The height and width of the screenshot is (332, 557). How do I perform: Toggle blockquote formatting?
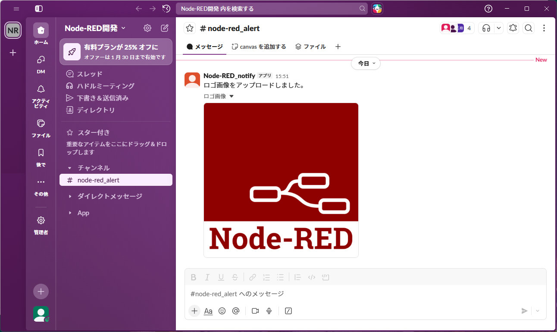(x=297, y=277)
